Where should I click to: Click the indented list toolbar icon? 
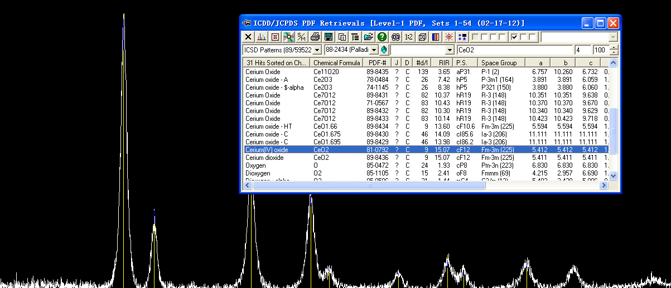tap(355, 37)
